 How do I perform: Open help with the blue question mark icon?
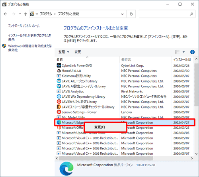192,52
